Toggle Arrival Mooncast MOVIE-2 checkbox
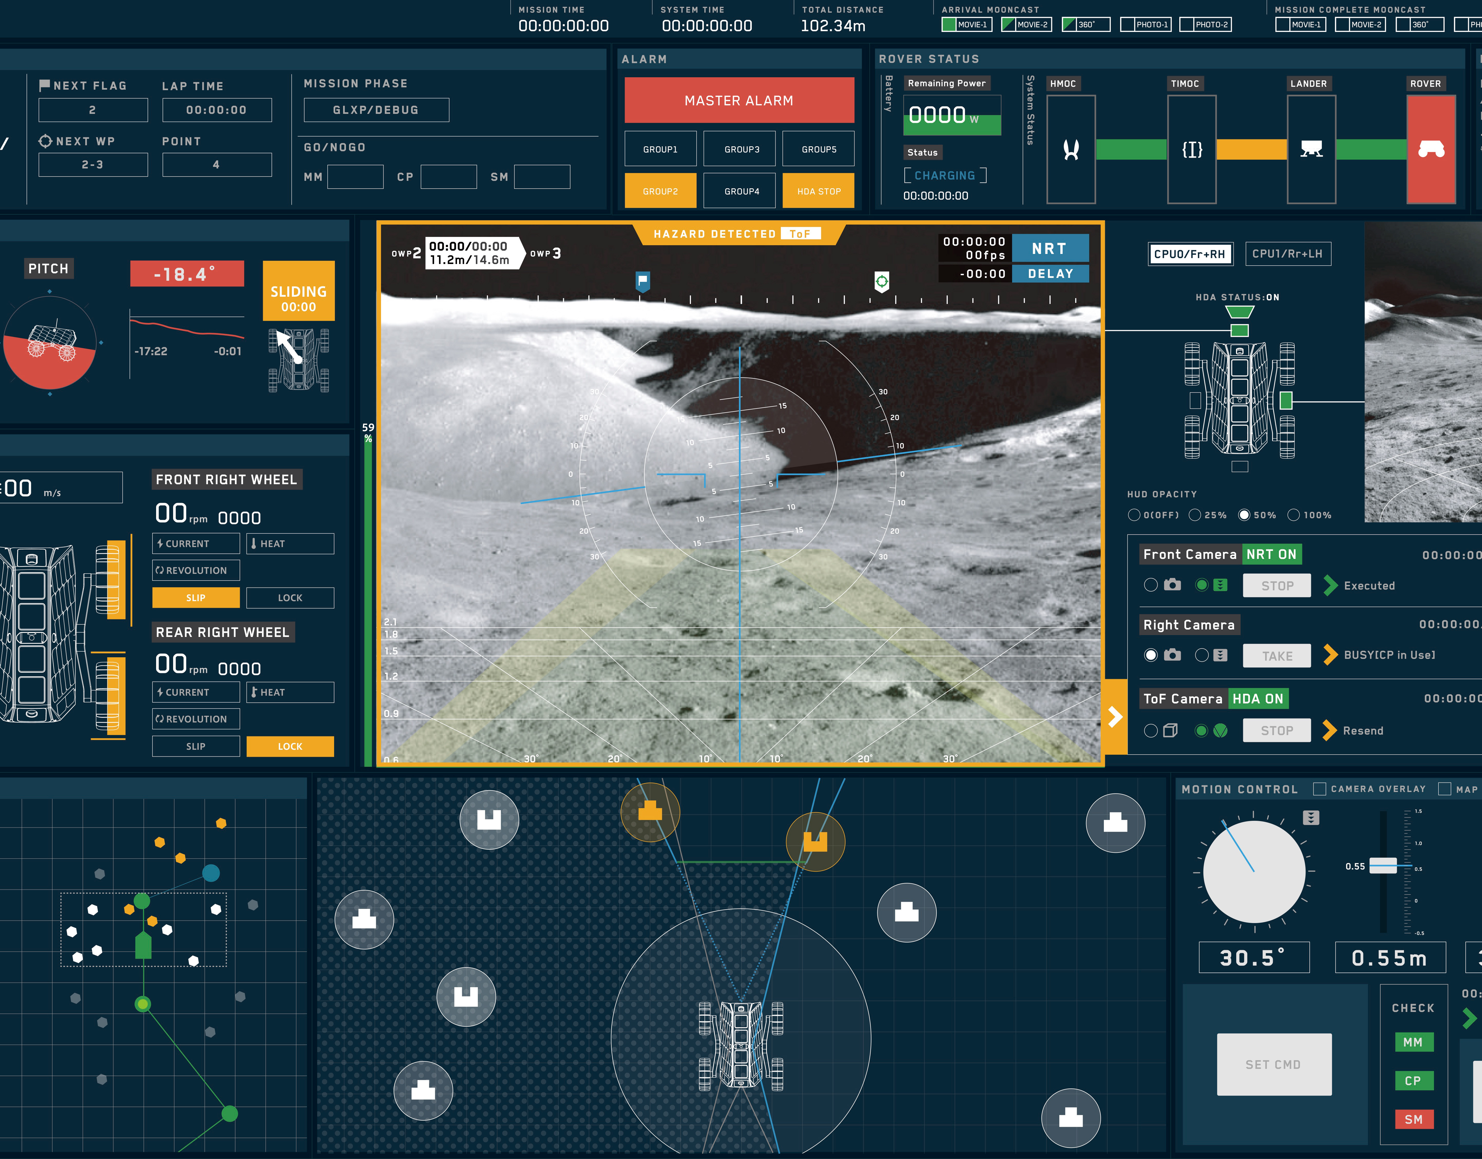Image resolution: width=1482 pixels, height=1159 pixels. pos(1008,24)
